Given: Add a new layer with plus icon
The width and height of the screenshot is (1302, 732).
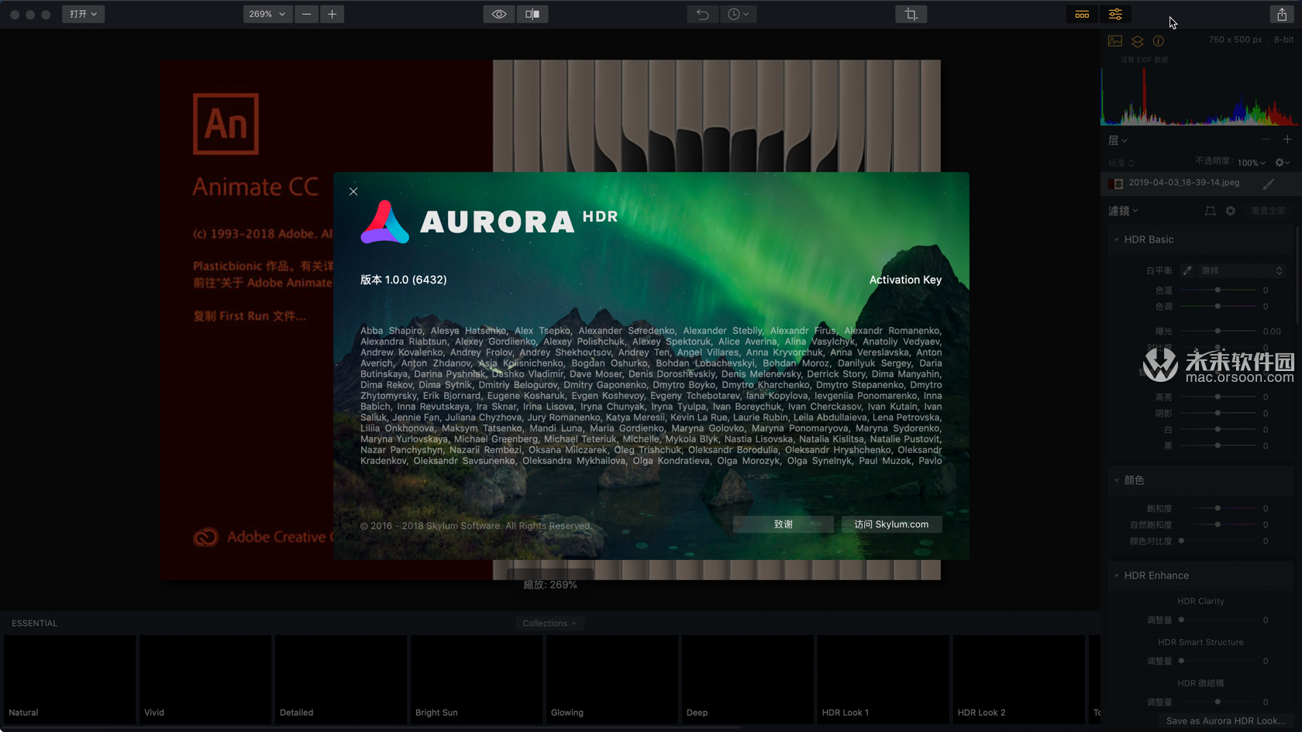Looking at the screenshot, I should point(1287,139).
